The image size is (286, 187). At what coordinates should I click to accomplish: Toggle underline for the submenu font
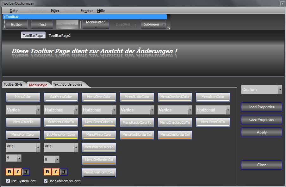64,172
